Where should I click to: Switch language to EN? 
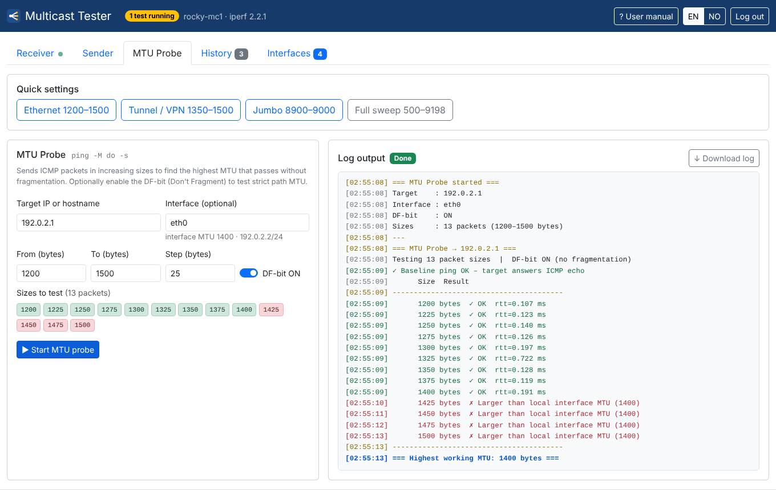(693, 17)
